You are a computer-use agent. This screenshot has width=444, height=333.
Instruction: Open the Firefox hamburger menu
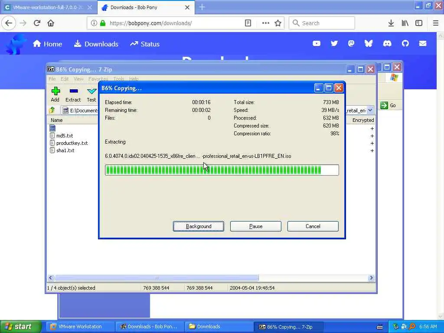pyautogui.click(x=435, y=23)
